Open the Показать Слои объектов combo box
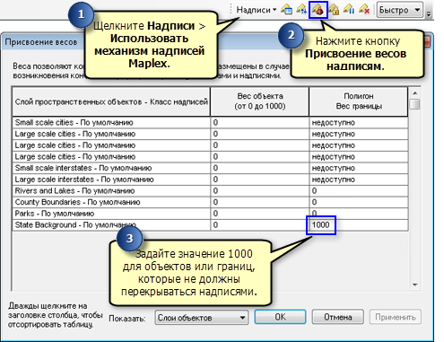The width and height of the screenshot is (444, 342). click(x=202, y=318)
